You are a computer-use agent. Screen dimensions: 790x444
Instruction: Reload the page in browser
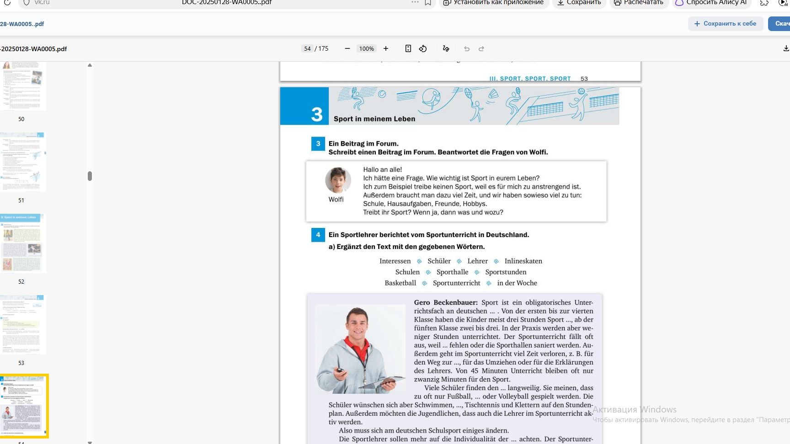pyautogui.click(x=7, y=2)
